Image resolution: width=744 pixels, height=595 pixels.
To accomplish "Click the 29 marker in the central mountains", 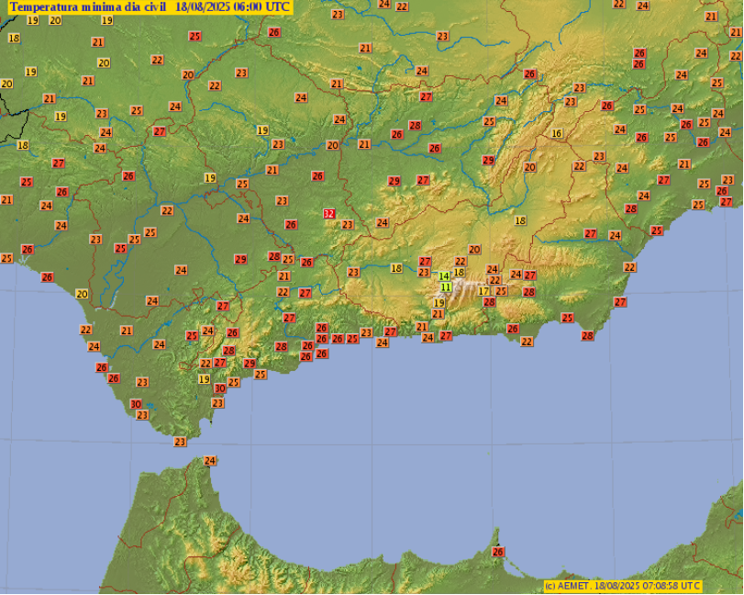I will (394, 179).
